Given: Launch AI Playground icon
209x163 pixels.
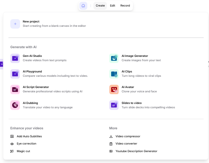Looking at the screenshot, I should click(15, 74).
